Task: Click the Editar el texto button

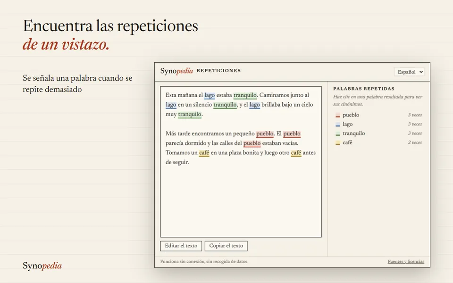Action: click(181, 246)
